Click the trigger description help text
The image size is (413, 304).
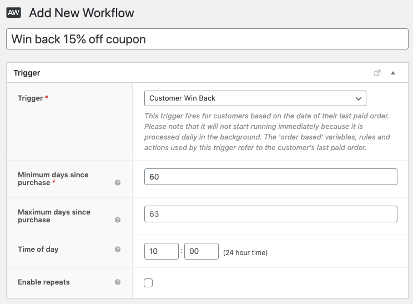pos(267,132)
